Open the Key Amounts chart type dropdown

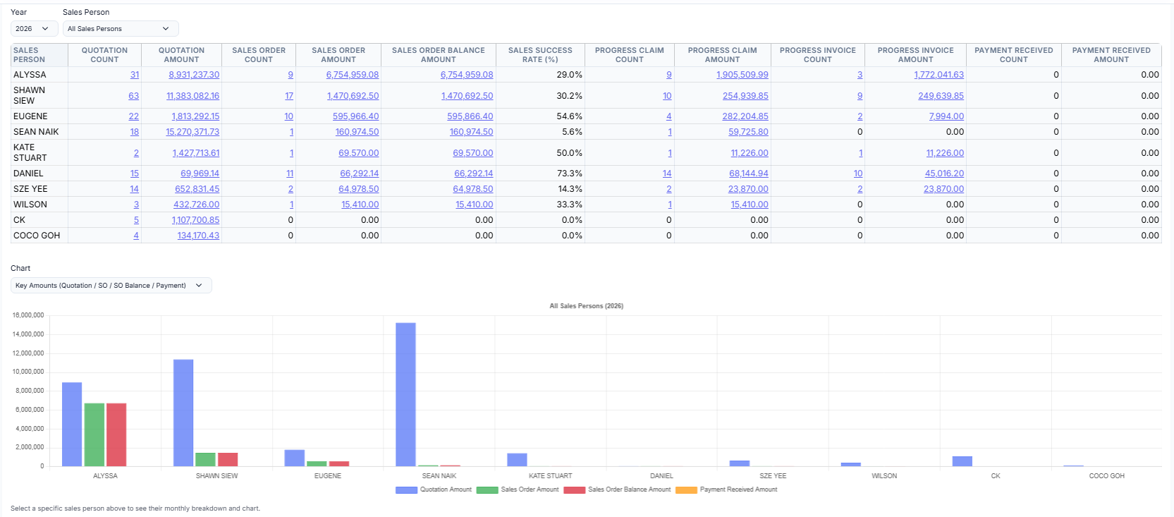111,286
